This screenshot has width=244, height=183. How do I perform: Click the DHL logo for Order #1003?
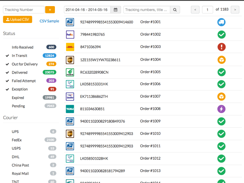[x=70, y=47]
